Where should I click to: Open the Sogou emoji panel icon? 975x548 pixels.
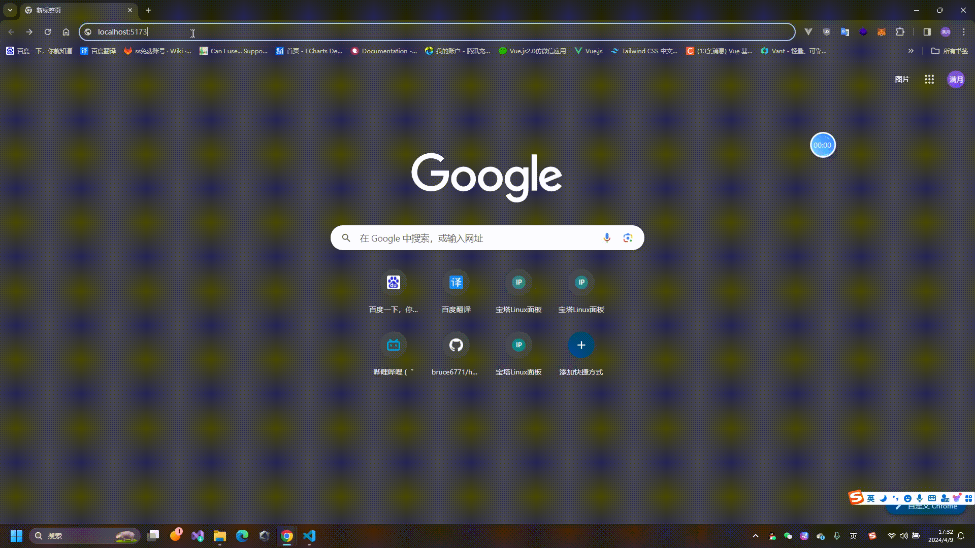tap(907, 498)
